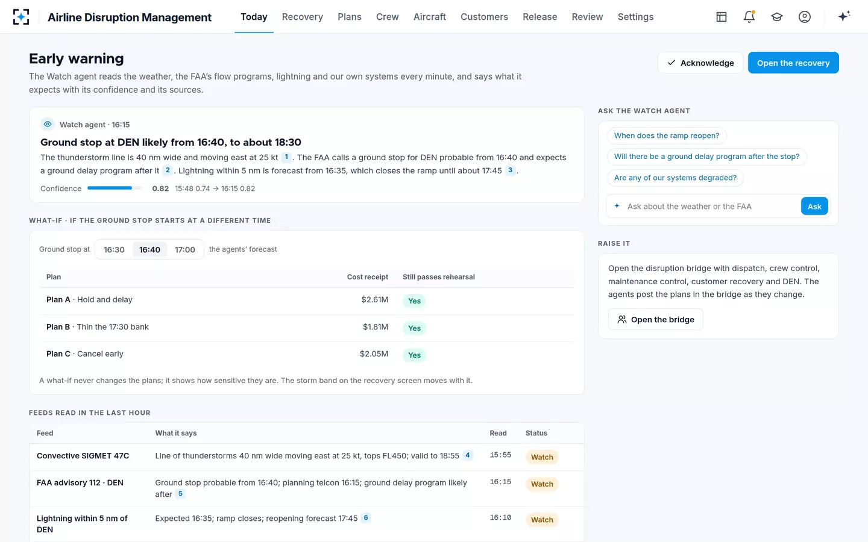
Task: Open source citation 3
Action: (x=510, y=170)
